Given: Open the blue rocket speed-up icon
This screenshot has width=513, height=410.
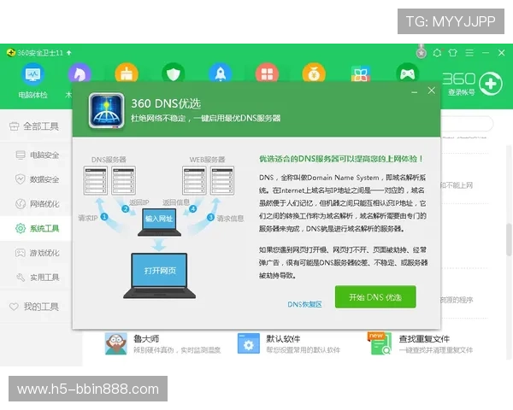Looking at the screenshot, I should point(221,73).
